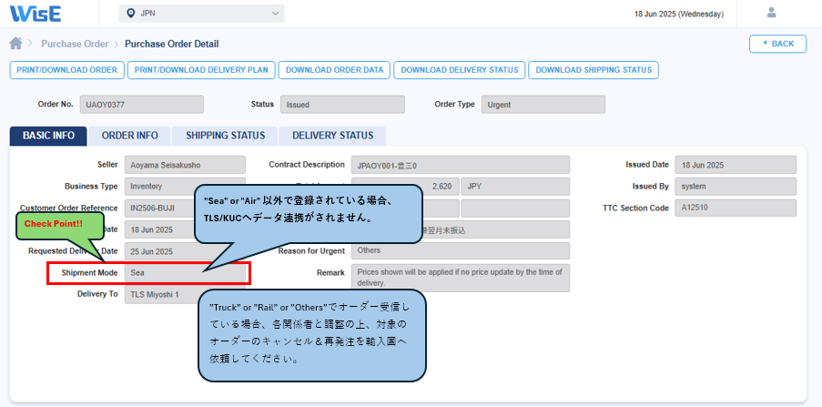Go back using the BACK button

click(776, 44)
